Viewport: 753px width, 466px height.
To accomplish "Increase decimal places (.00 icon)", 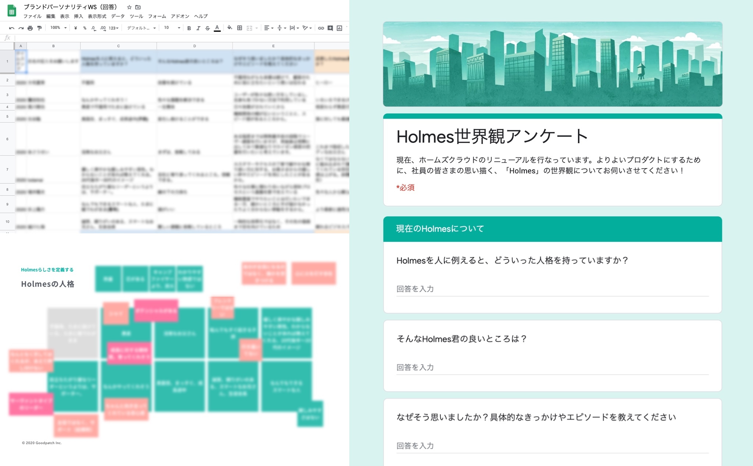I will pyautogui.click(x=103, y=28).
